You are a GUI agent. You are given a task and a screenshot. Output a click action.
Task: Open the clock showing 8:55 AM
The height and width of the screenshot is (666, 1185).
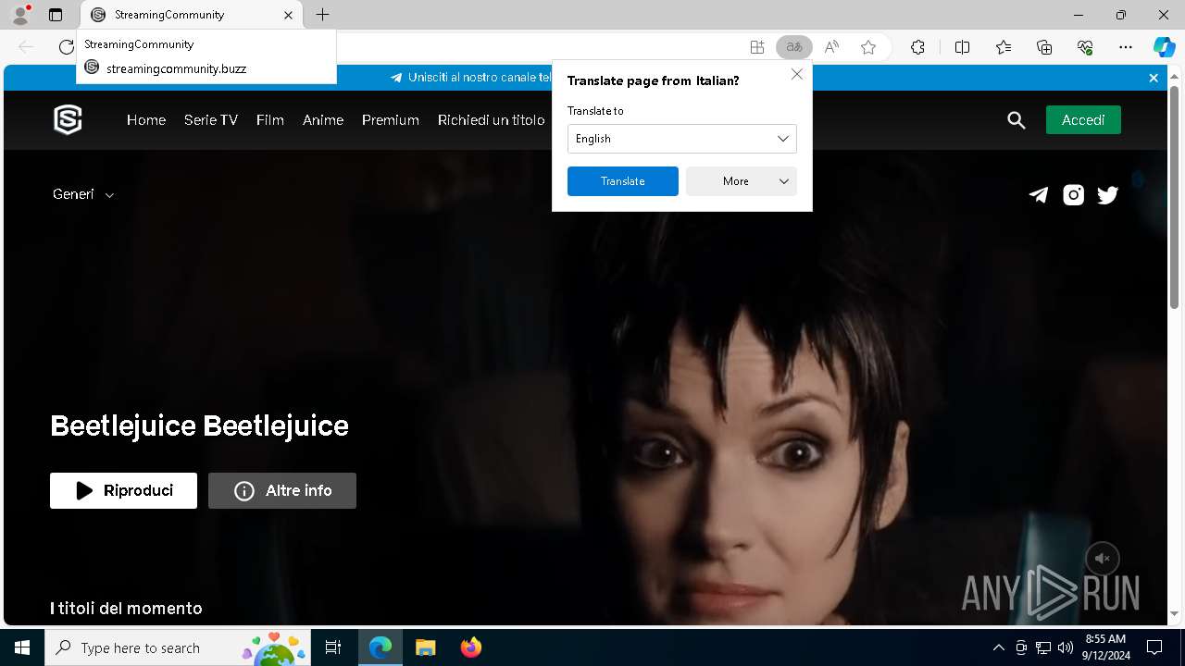coord(1106,647)
